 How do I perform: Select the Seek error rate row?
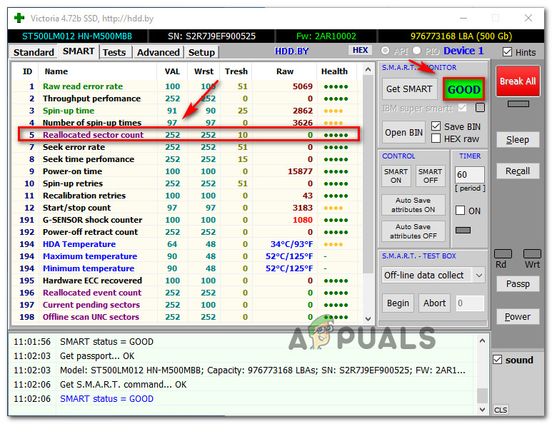click(x=185, y=147)
